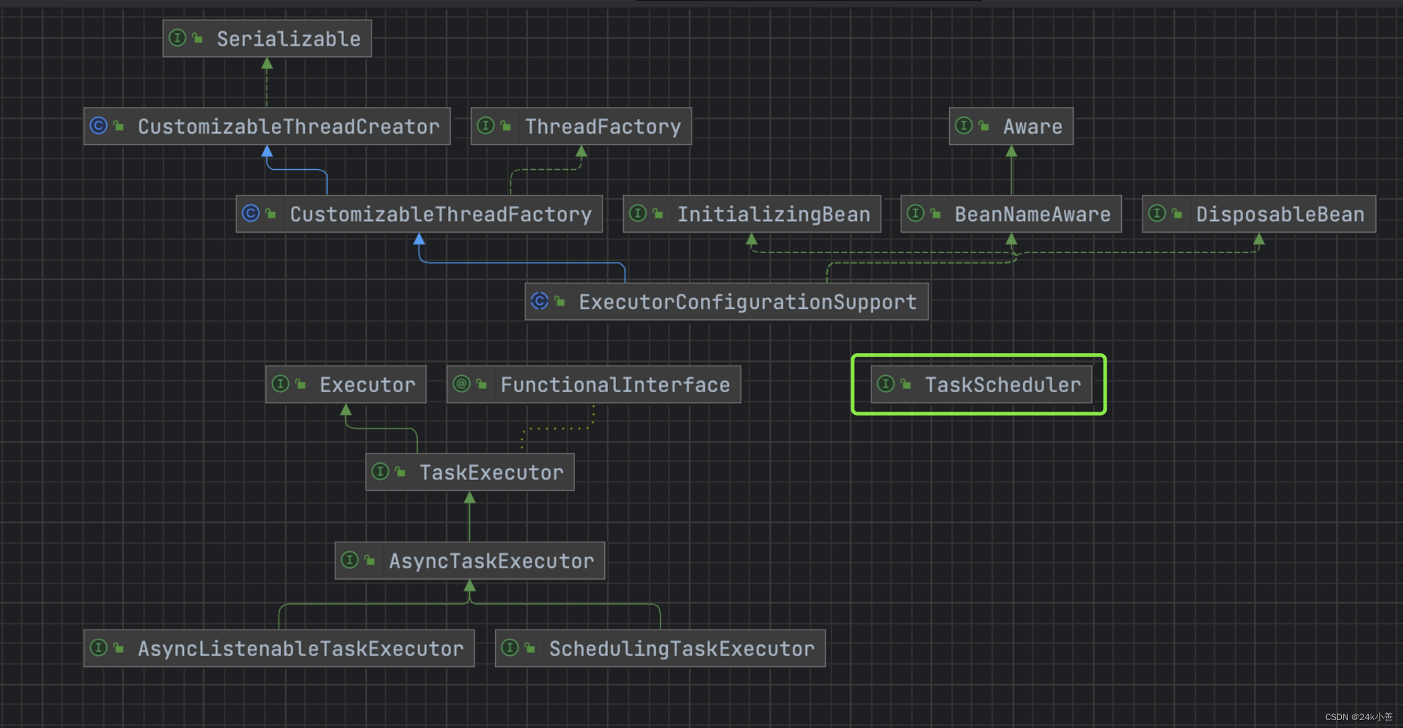The height and width of the screenshot is (728, 1403).
Task: Click the interface icon on the SchedulingTaskExecutor node
Action: pos(510,648)
